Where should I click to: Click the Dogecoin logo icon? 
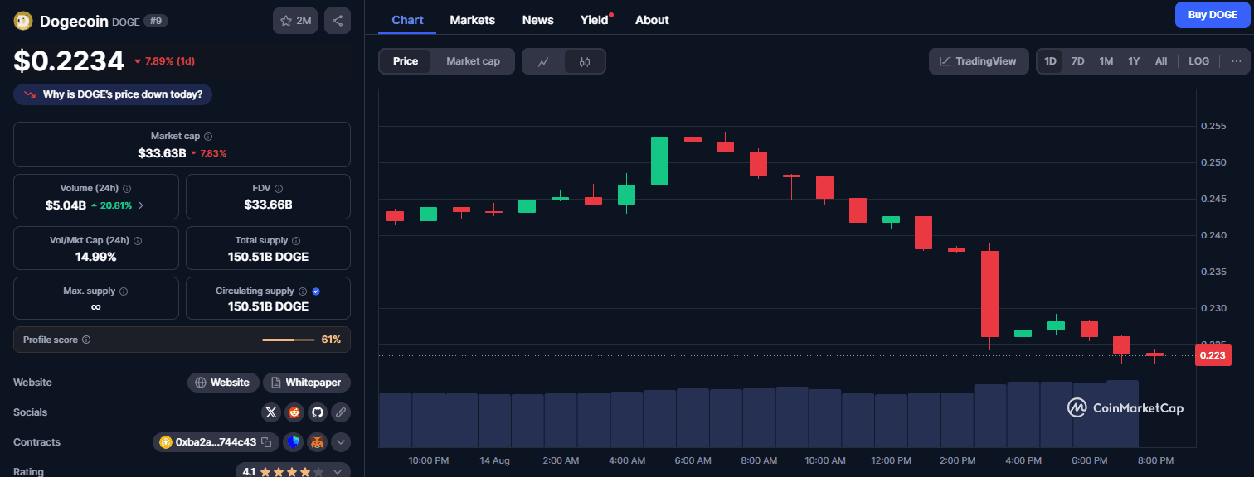point(23,21)
